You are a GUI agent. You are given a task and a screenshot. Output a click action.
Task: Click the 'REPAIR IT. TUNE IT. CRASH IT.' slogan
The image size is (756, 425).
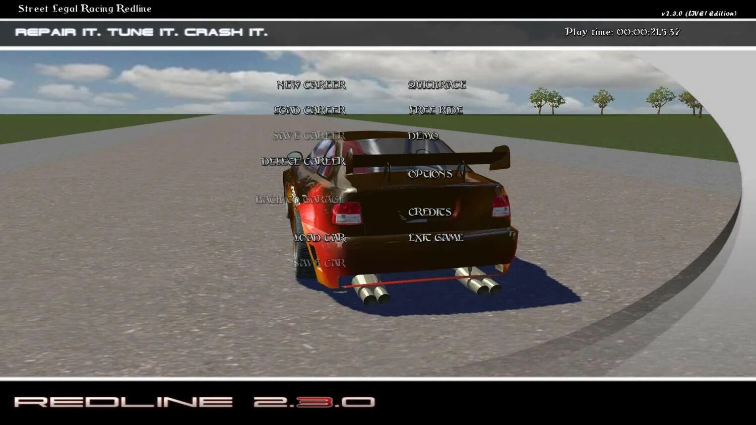142,32
